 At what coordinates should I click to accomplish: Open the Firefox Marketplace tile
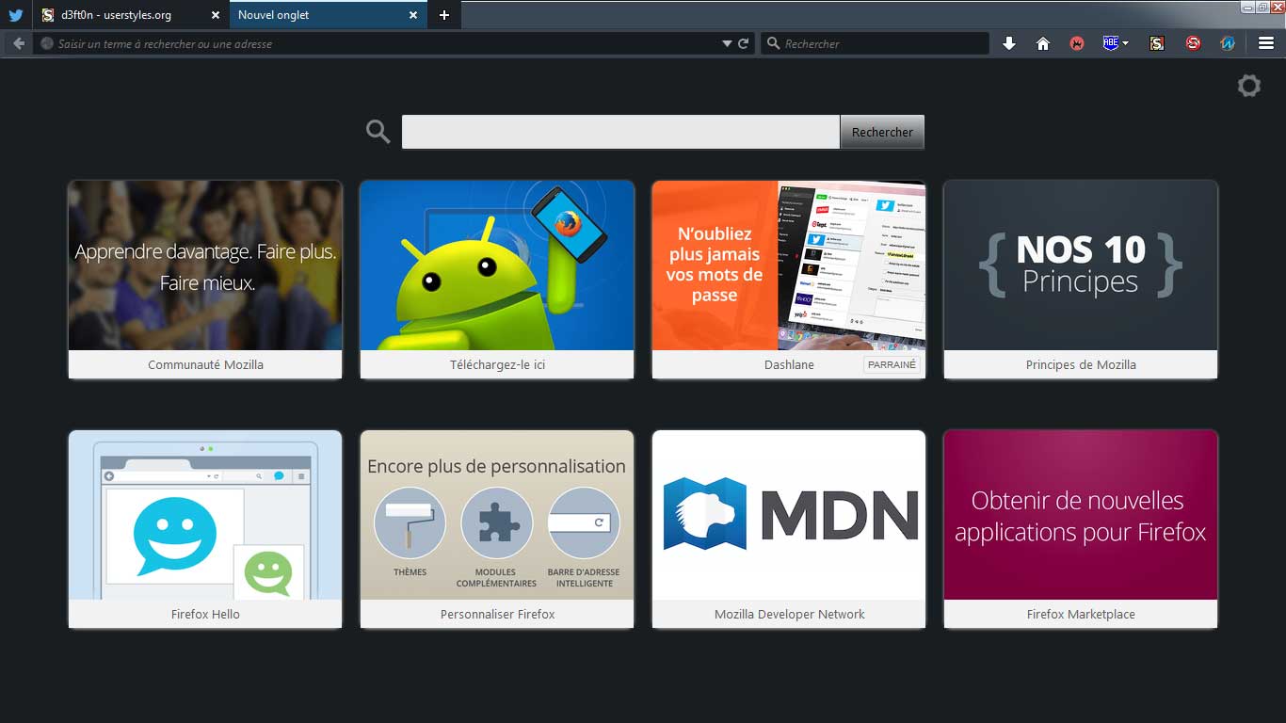pyautogui.click(x=1081, y=529)
